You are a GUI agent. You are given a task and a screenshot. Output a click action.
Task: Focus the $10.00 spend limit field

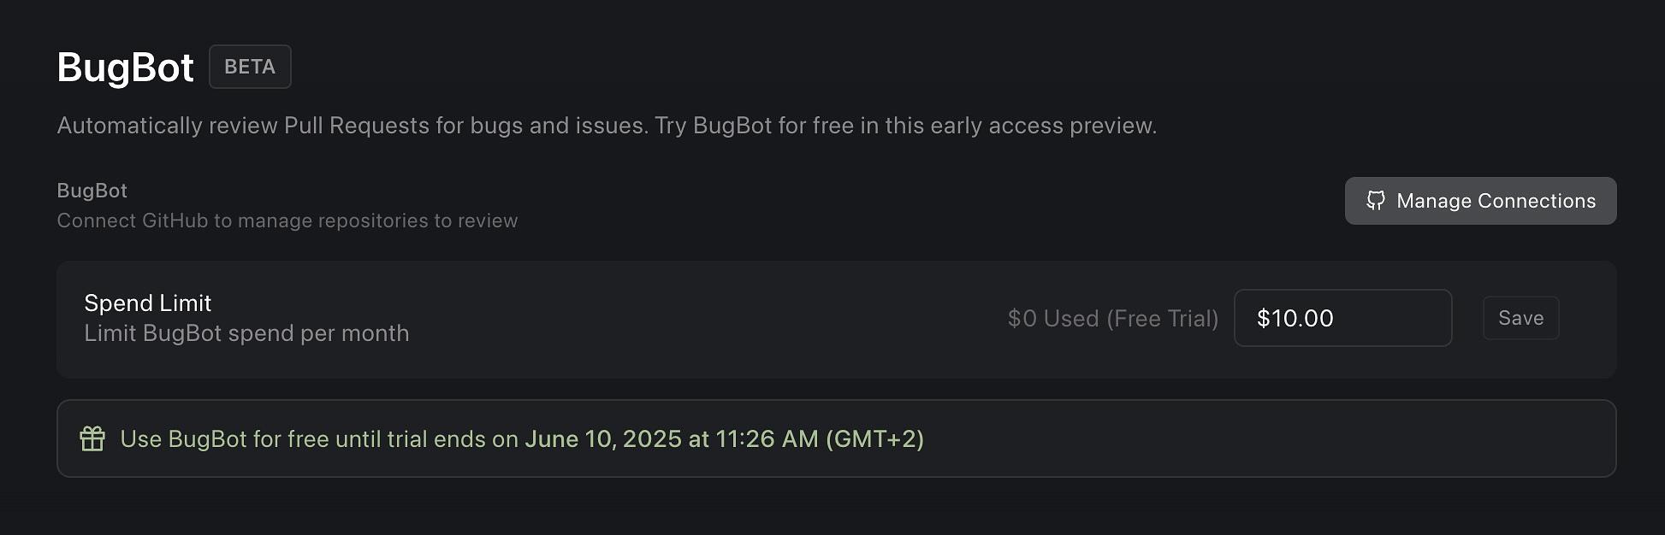pyautogui.click(x=1342, y=318)
